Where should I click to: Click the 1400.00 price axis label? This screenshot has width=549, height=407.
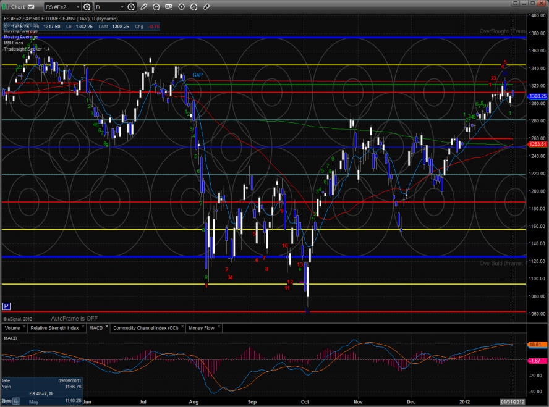[537, 15]
